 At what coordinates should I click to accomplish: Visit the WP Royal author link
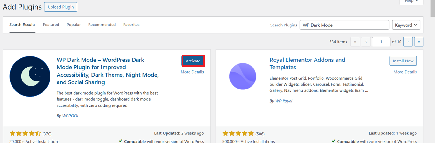point(284,101)
